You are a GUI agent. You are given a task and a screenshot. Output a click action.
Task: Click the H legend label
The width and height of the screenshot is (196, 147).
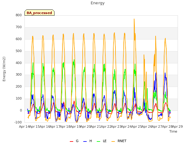[91, 141]
